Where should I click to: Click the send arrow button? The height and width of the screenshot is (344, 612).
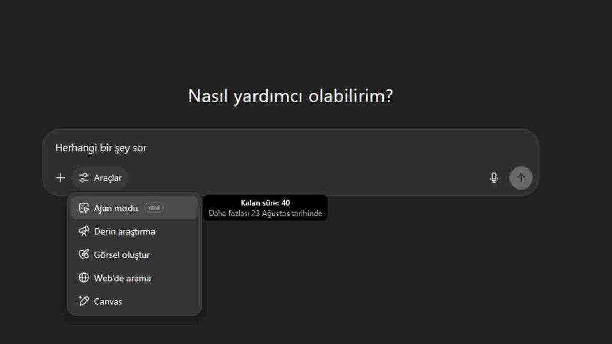(x=521, y=178)
